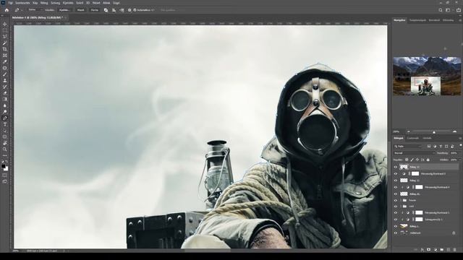
Task: Click the background color swatch
Action: point(6,168)
